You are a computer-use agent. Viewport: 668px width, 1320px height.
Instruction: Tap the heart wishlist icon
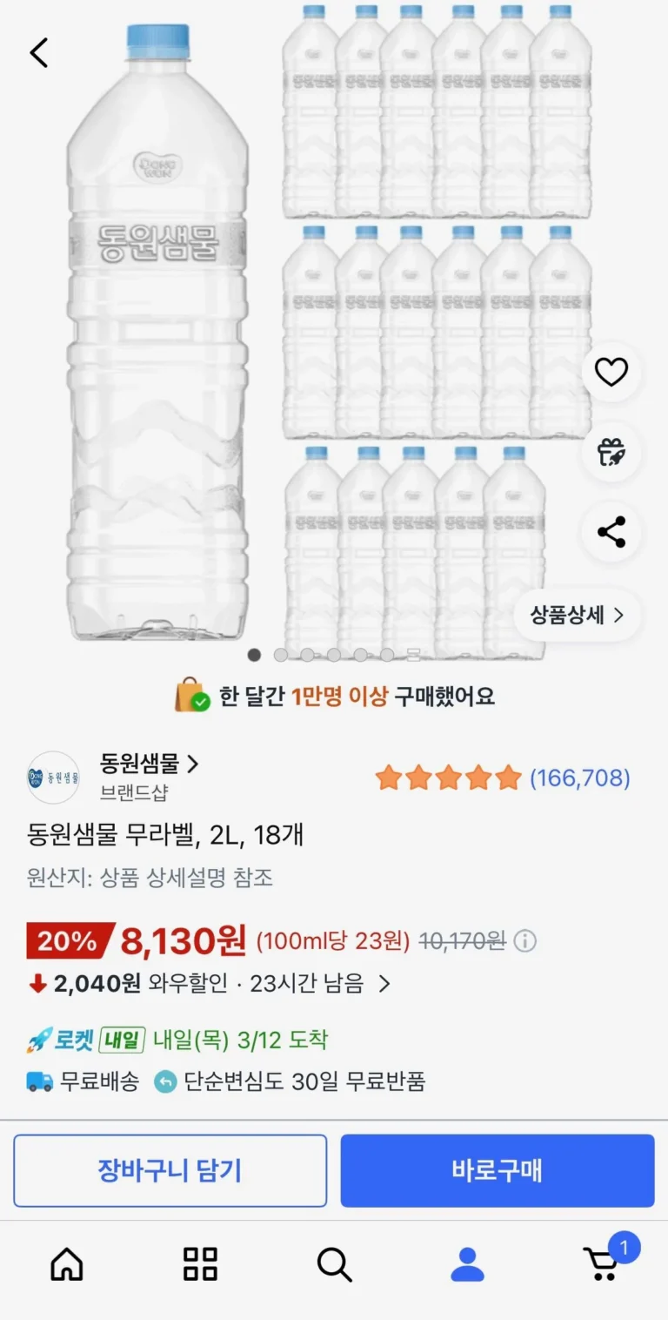[x=611, y=373]
